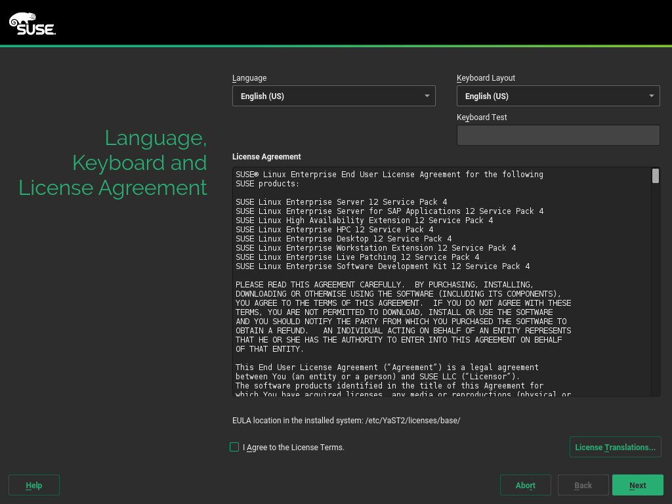672x504 pixels.
Task: Open the Keyboard Layout dropdown
Action: coord(551,96)
